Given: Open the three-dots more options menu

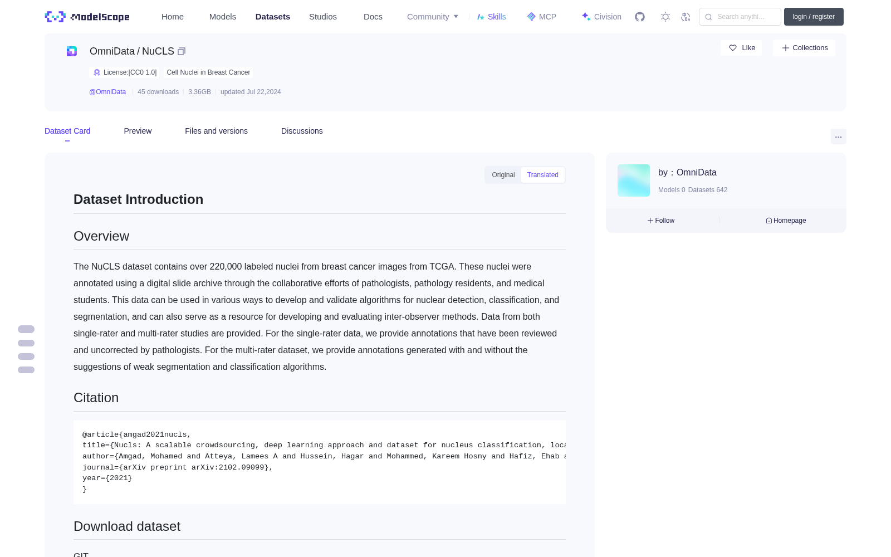Looking at the screenshot, I should coord(839,136).
